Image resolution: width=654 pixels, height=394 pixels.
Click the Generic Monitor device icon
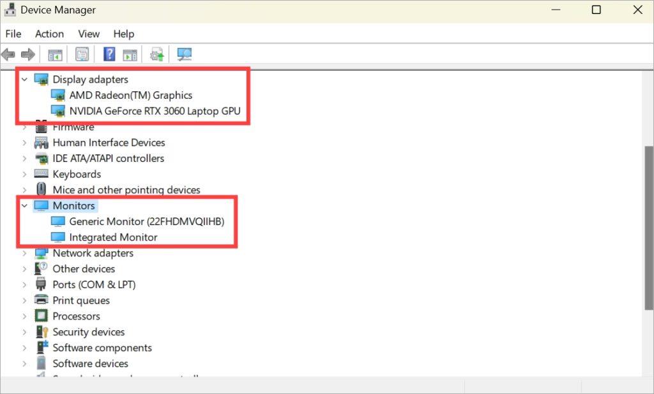(58, 221)
